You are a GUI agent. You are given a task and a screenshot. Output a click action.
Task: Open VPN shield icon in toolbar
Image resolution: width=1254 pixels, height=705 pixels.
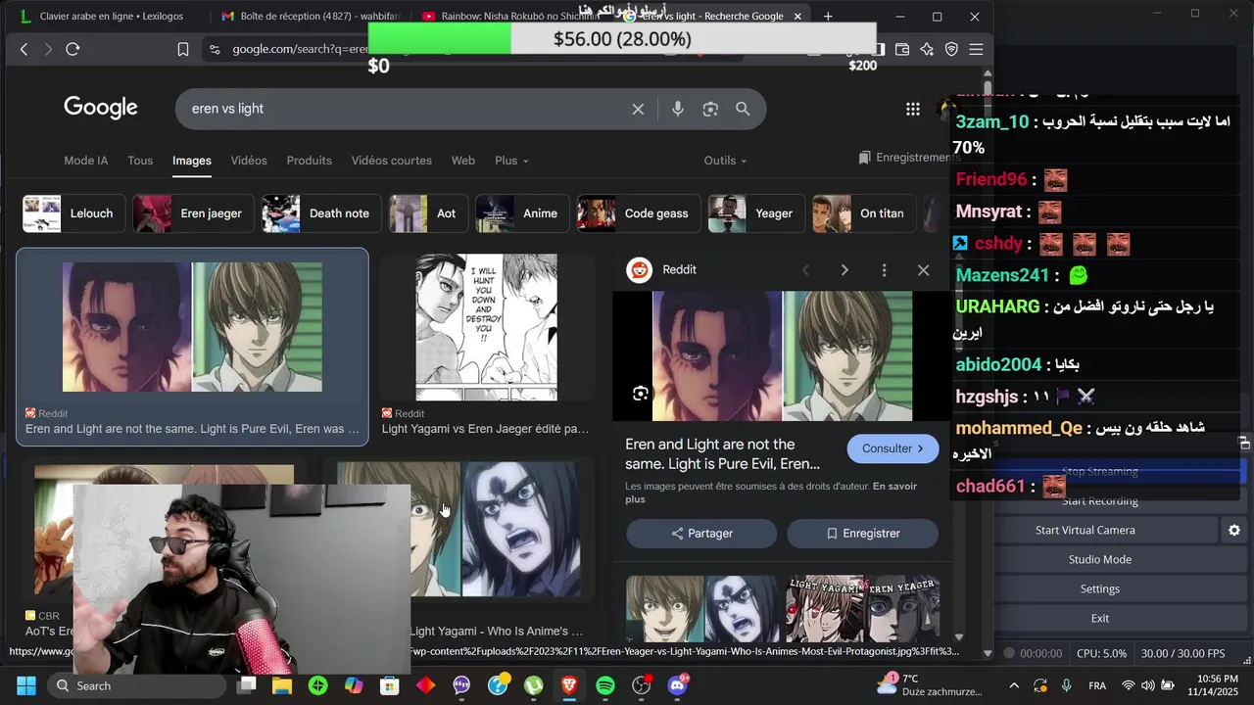point(951,49)
